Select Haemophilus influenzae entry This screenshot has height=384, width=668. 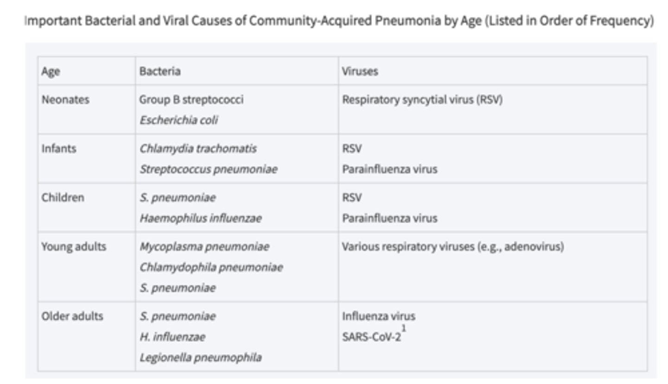pyautogui.click(x=200, y=218)
